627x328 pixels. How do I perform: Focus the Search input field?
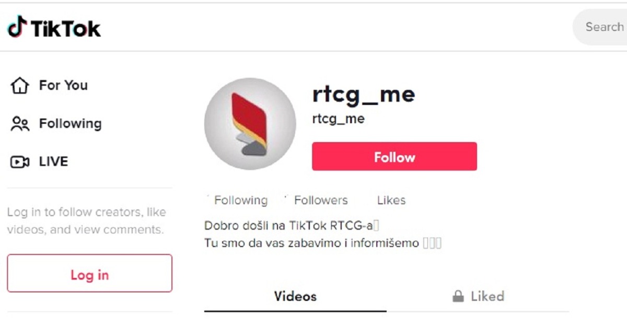[600, 27]
